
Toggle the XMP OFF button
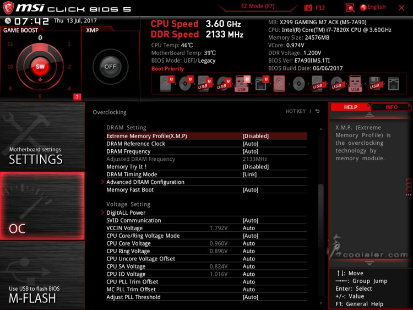point(110,67)
